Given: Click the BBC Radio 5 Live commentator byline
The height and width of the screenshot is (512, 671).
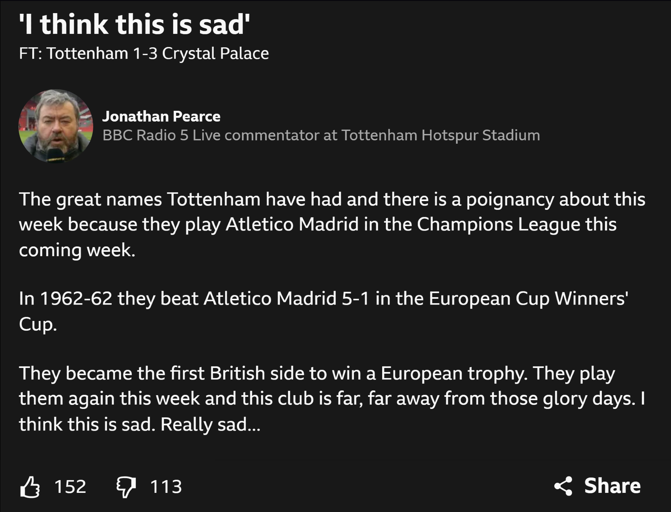Looking at the screenshot, I should pyautogui.click(x=321, y=135).
